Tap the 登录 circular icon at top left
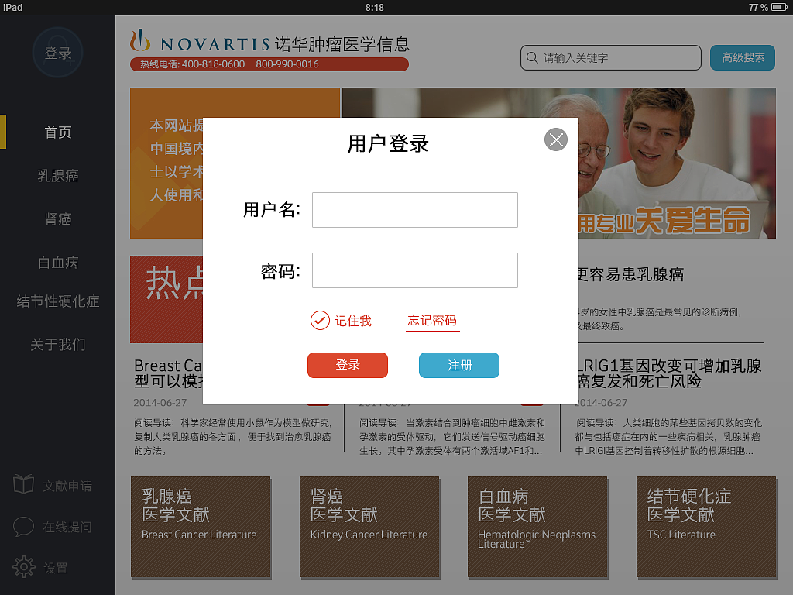The height and width of the screenshot is (595, 793). (57, 52)
